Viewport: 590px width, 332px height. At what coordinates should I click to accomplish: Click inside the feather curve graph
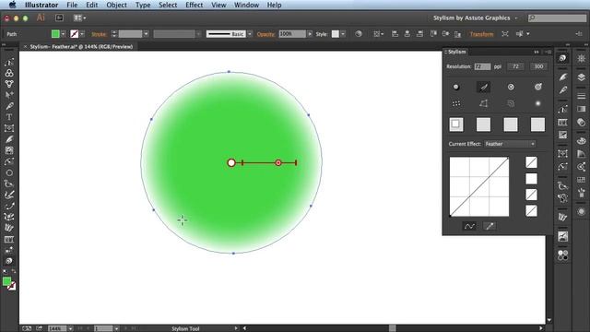pyautogui.click(x=479, y=186)
